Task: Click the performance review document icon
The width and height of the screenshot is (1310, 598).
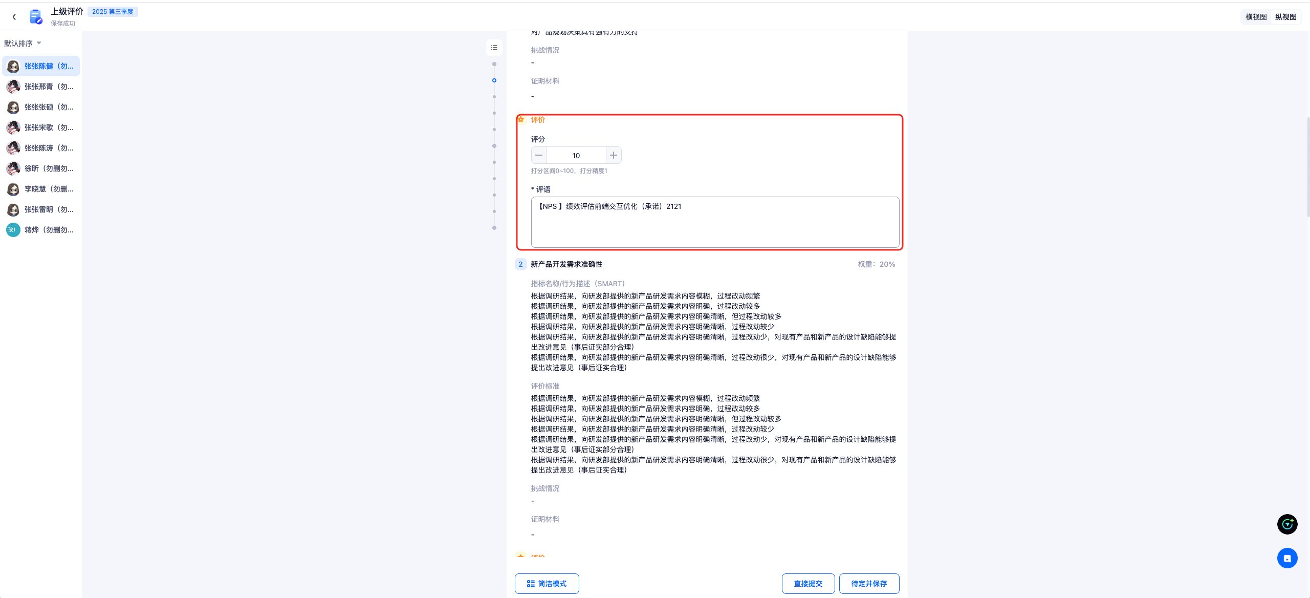Action: [x=36, y=17]
